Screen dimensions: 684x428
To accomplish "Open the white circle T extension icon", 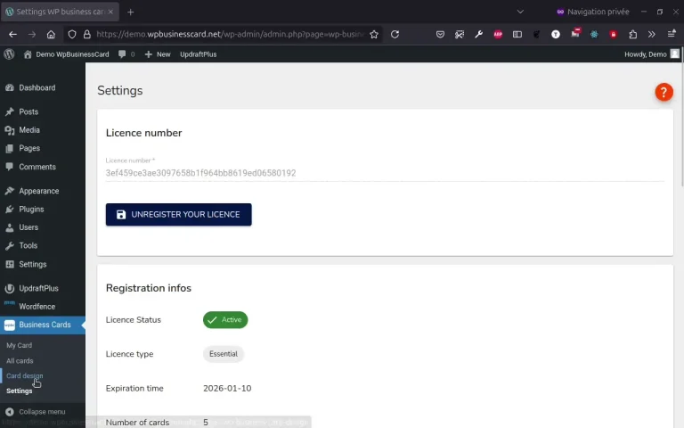I will tap(556, 35).
